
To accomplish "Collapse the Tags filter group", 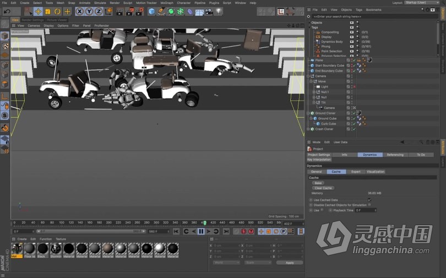I will (x=309, y=28).
